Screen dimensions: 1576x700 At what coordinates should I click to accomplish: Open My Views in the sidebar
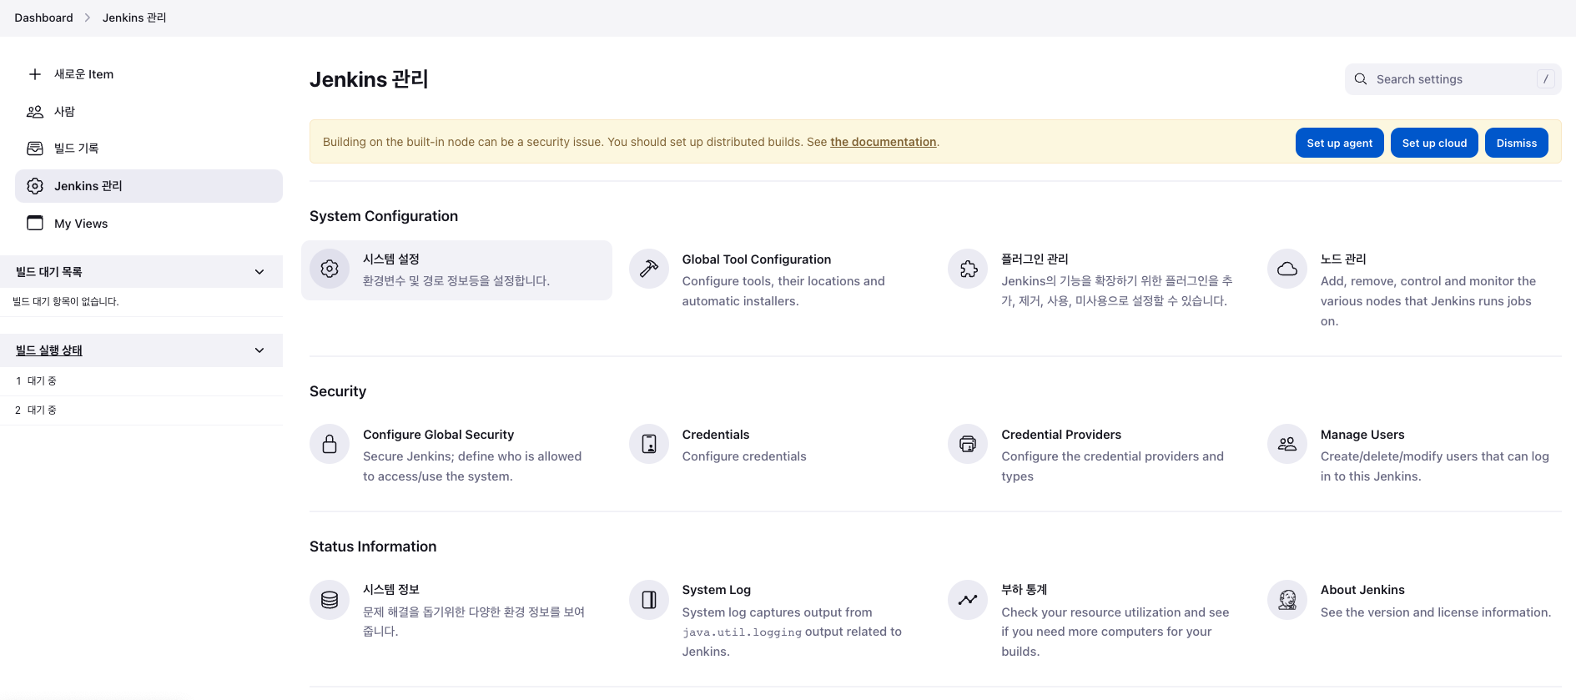[x=149, y=223]
